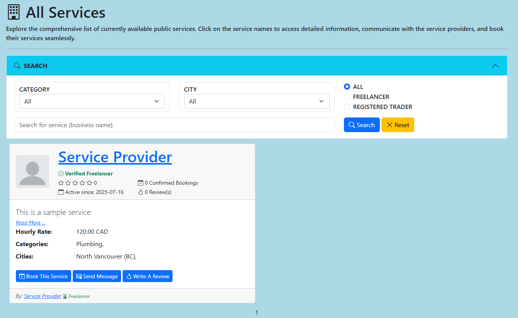Click the Active since calendar icon
The image size is (518, 318).
tap(61, 192)
